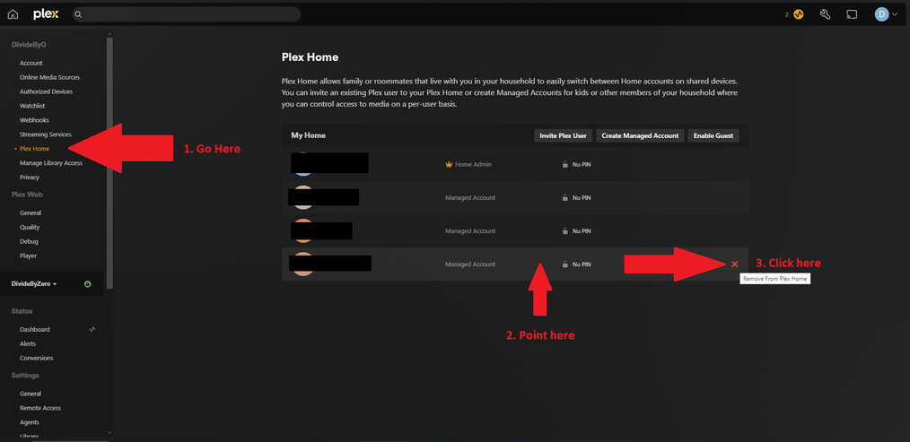Click the Home Admin label
The width and height of the screenshot is (910, 442).
pos(474,165)
